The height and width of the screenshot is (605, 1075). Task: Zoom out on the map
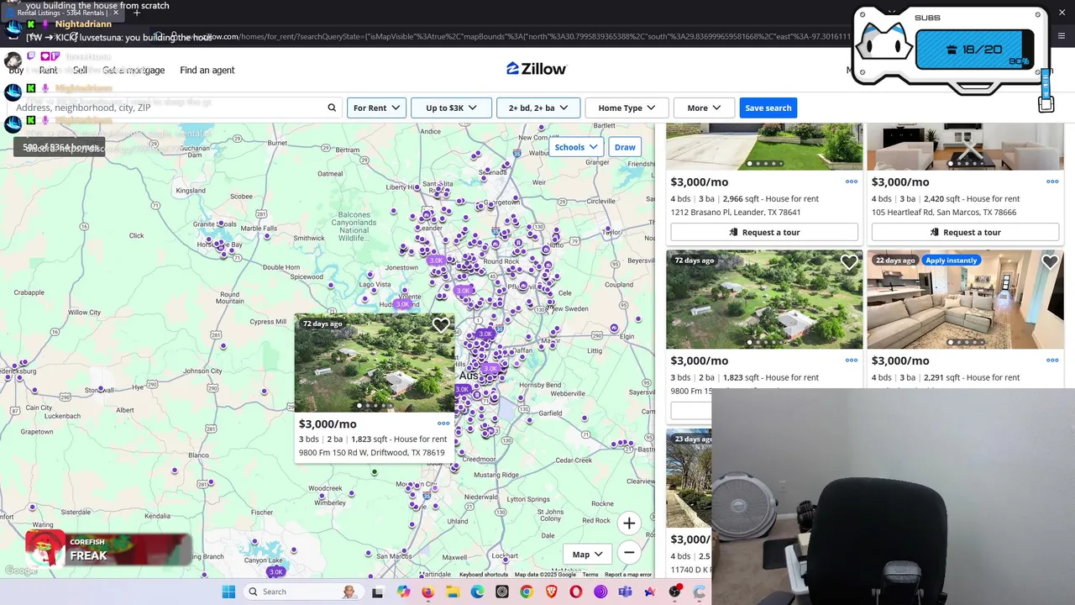pos(629,552)
